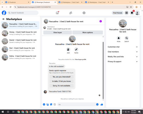The height and width of the screenshot is (114, 143).
Task: Click the chat panel vertical scrollbar
Action: [103, 70]
